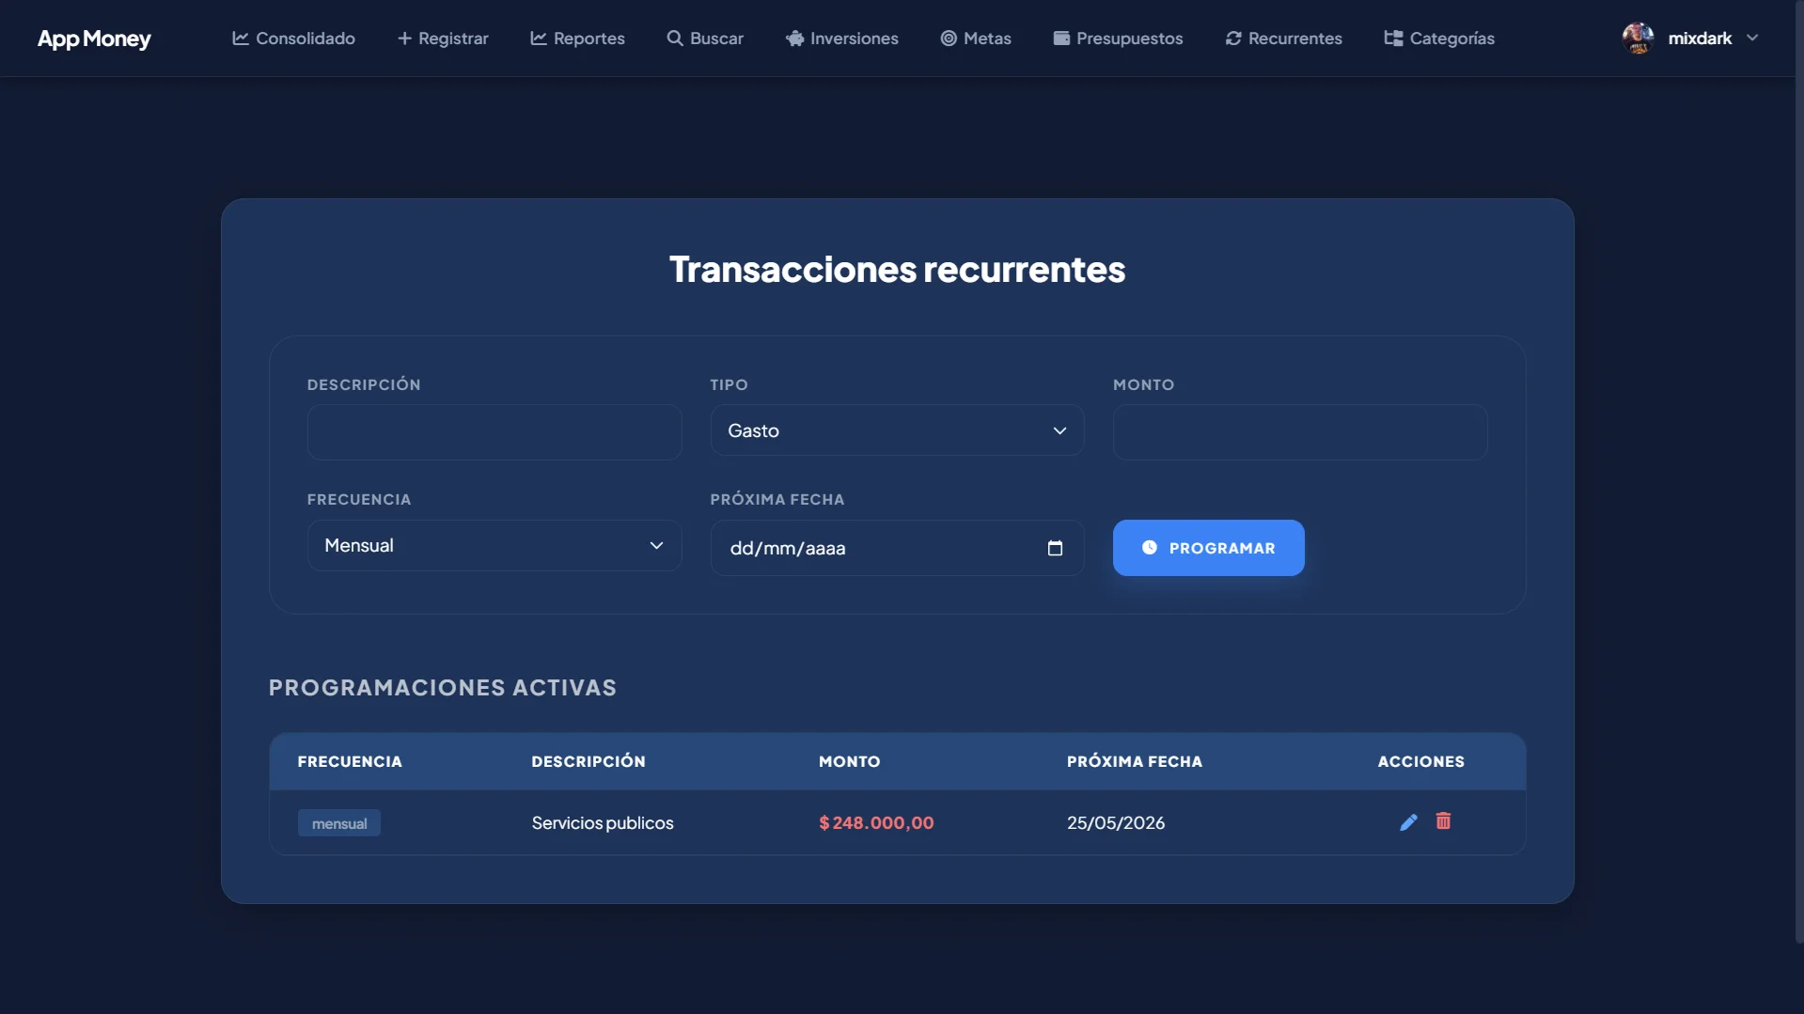Image resolution: width=1804 pixels, height=1014 pixels.
Task: Open the Frecuencia dropdown showing Mensual
Action: [494, 546]
